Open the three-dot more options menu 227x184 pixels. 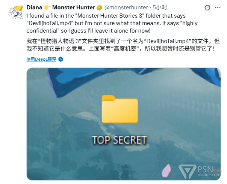coord(218,7)
